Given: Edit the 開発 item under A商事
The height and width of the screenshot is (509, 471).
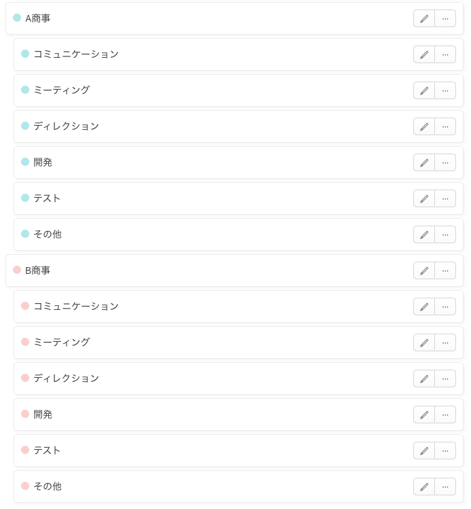Looking at the screenshot, I should (x=424, y=162).
